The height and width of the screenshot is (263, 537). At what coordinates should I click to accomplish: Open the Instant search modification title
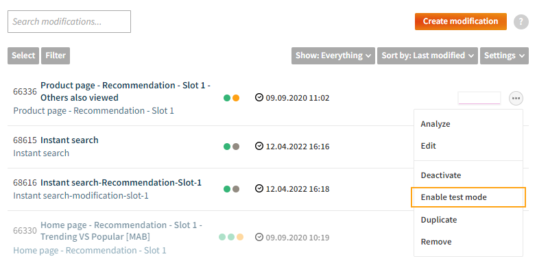[69, 140]
